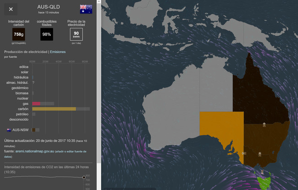Click the question mark beside almac. hidrául.
Viewport: 298px width, 190px height.
pyautogui.click(x=33, y=82)
